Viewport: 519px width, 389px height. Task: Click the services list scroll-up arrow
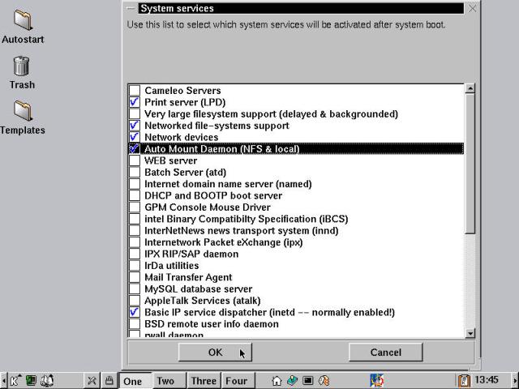pyautogui.click(x=470, y=88)
